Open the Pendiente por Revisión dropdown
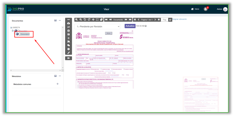Image resolution: width=234 pixels, height=117 pixels. pyautogui.click(x=97, y=26)
